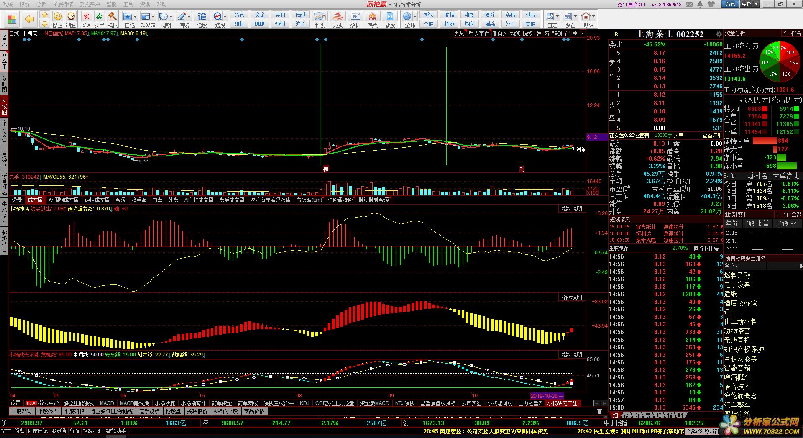803x438 pixels.
Task: Click the skin shirt icon
Action: point(711,4)
